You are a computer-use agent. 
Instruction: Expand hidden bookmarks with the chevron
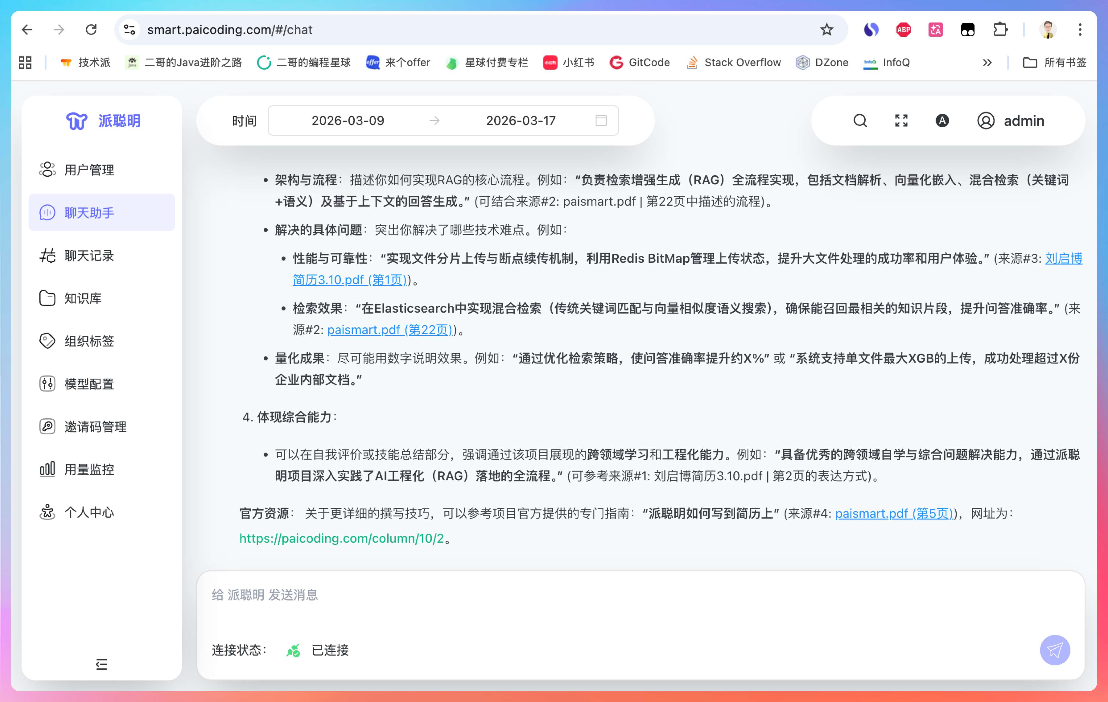click(x=987, y=62)
